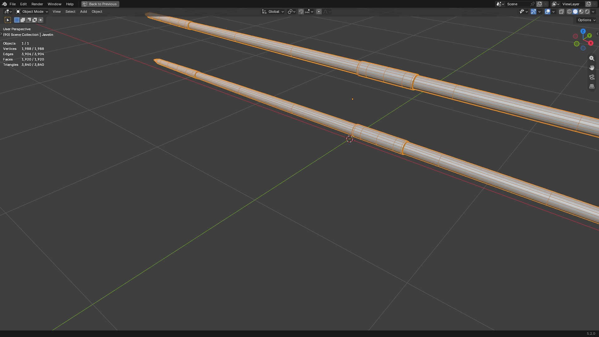Choose the Invert Selection mode icon

(x=35, y=20)
